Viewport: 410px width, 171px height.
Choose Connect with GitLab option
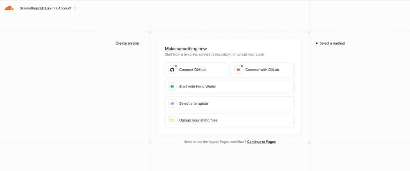click(x=262, y=70)
